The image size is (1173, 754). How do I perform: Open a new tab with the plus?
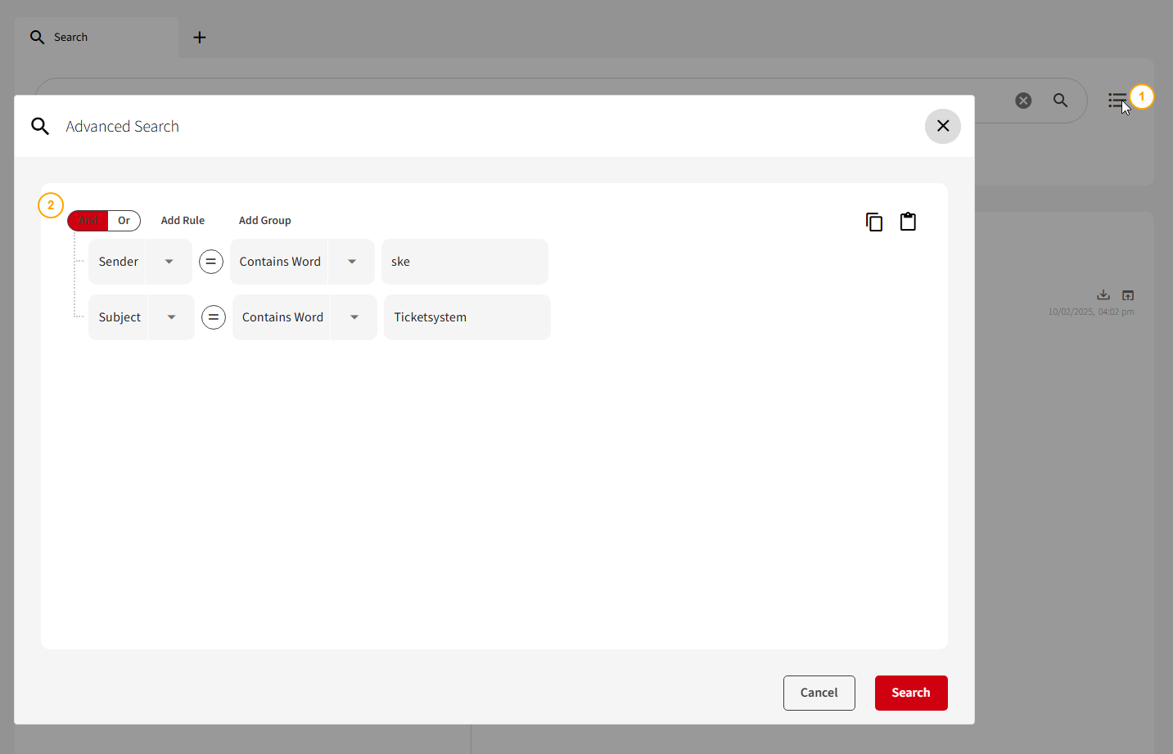coord(199,37)
